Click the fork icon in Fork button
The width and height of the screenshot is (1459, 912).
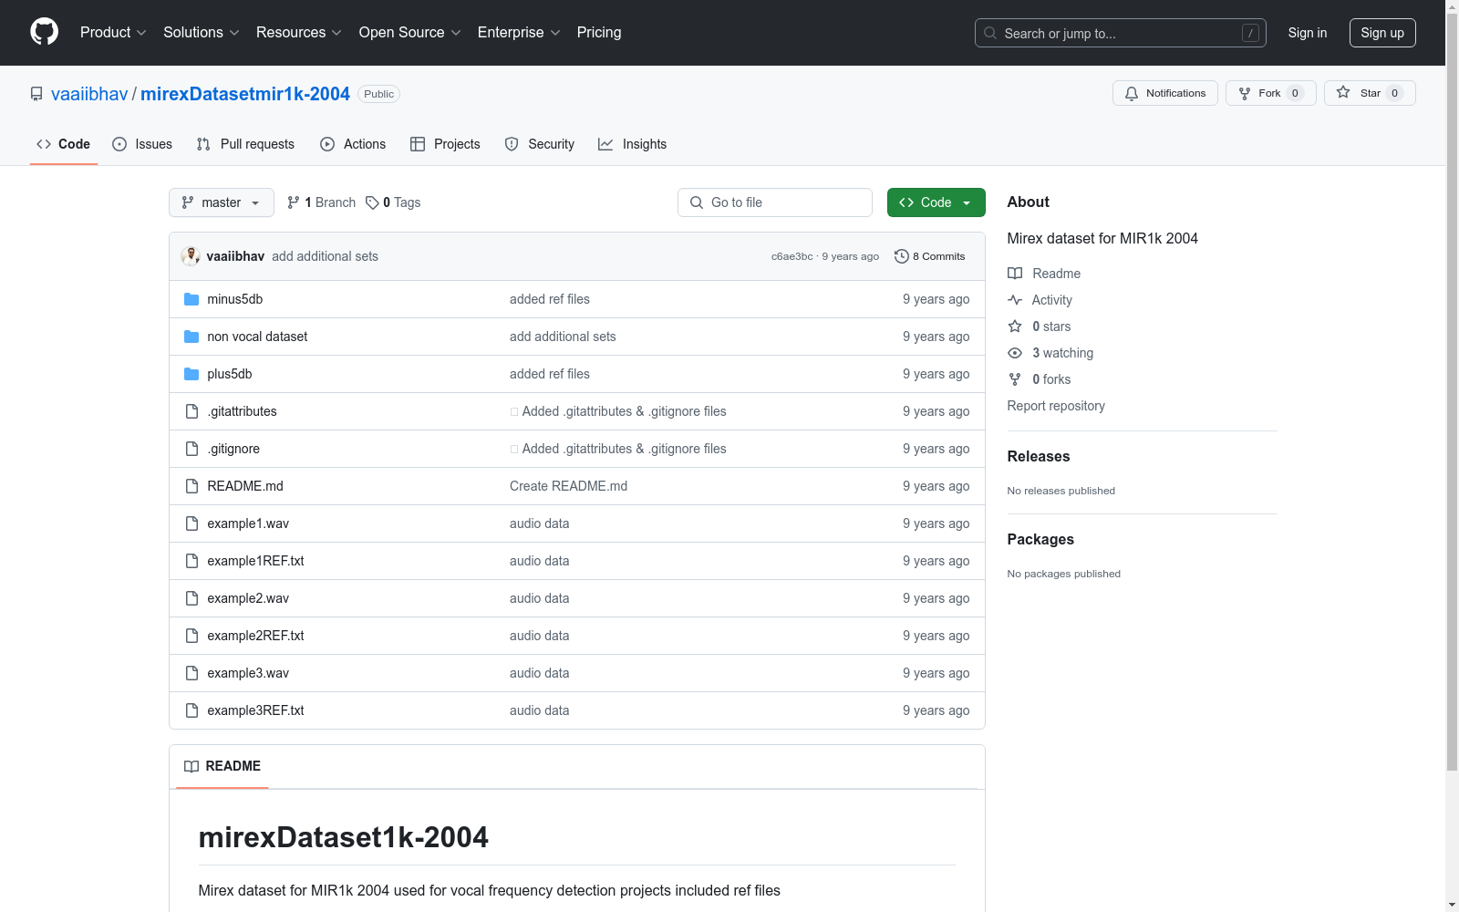click(1245, 93)
